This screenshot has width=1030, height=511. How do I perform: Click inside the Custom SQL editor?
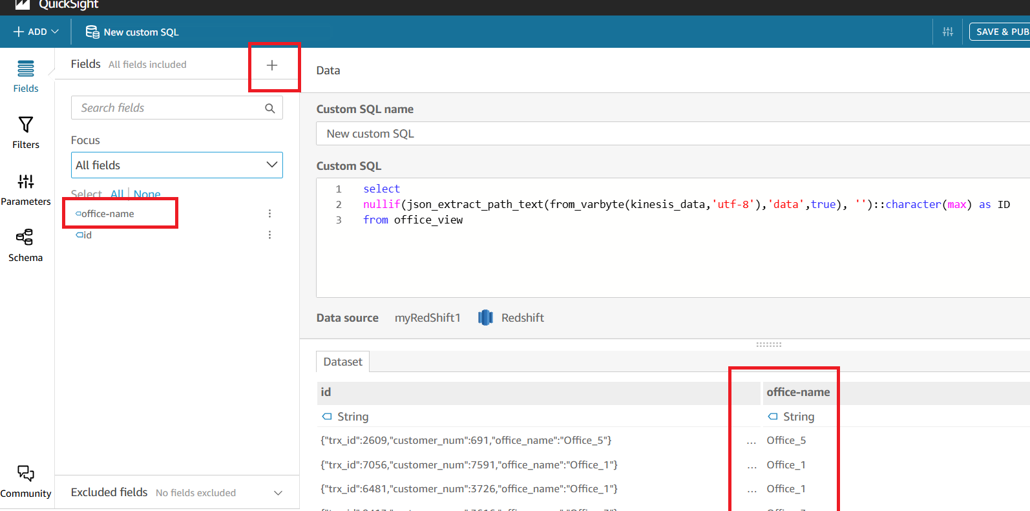673,238
